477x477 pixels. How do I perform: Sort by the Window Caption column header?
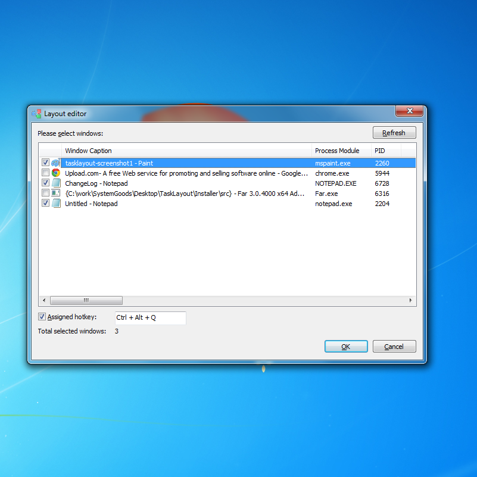point(186,151)
